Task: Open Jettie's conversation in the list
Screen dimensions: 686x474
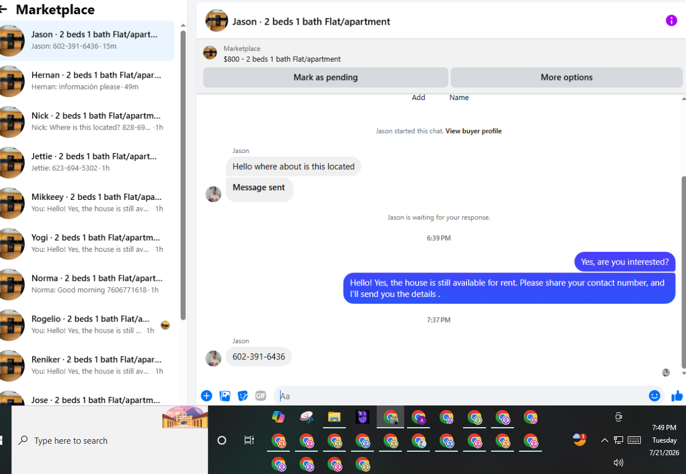Action: click(x=87, y=162)
